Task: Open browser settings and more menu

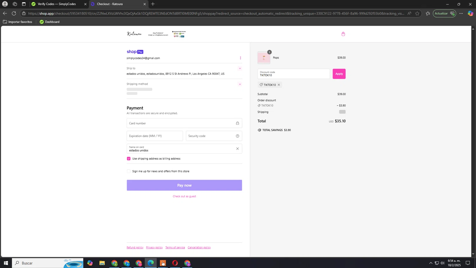Action: [461, 13]
